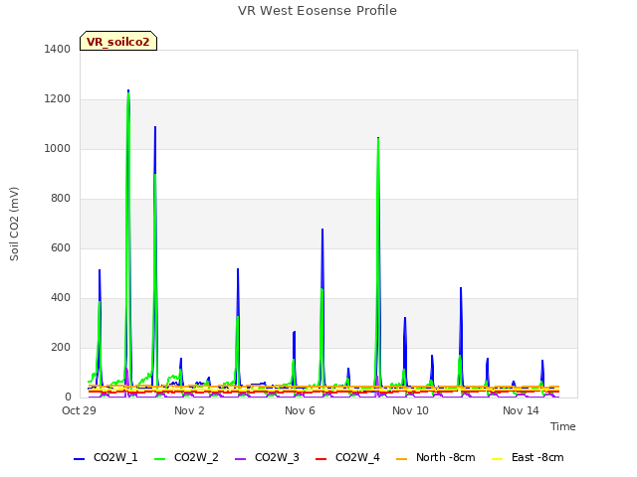Toggle the East -8cm legend entry
The width and height of the screenshot is (637, 477).
[x=528, y=457]
